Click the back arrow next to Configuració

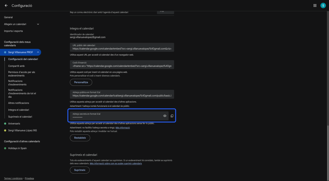(6, 5)
